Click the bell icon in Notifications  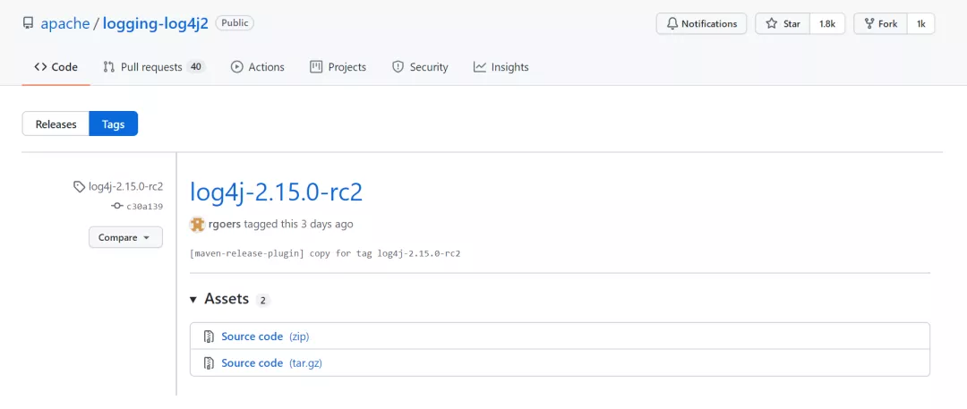671,23
